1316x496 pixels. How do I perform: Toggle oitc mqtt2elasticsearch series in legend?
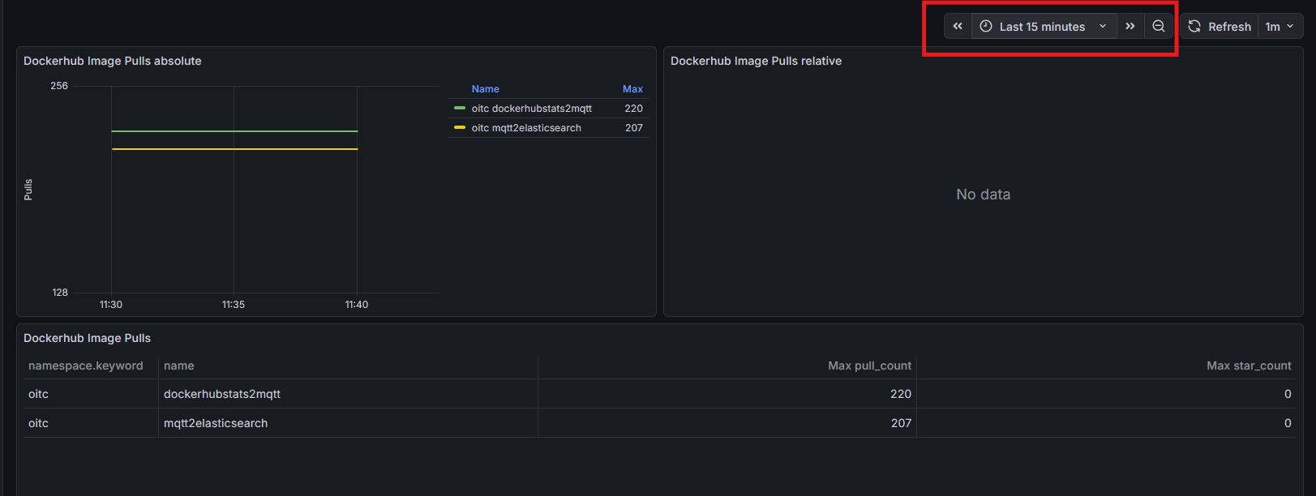pos(526,128)
